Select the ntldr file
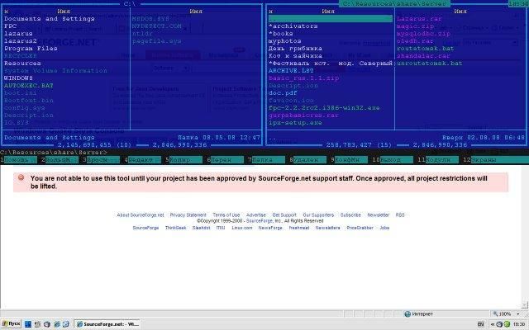 click(x=142, y=34)
